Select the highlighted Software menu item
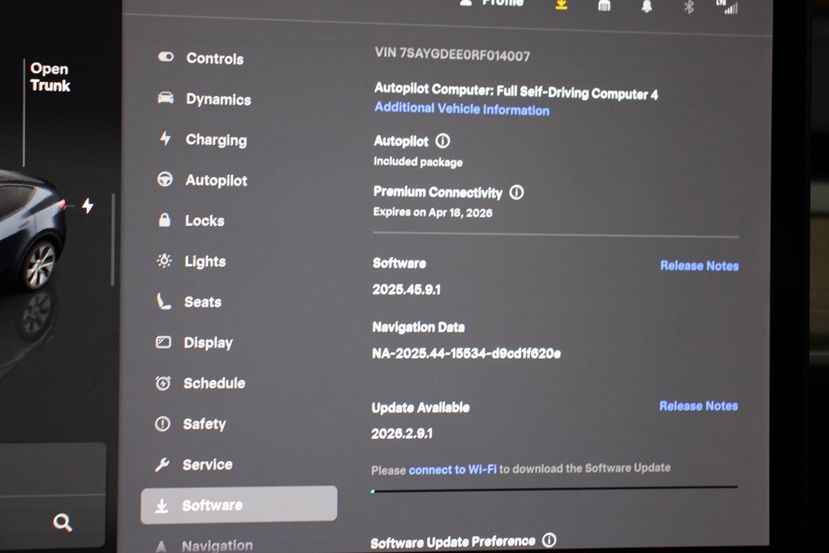The image size is (829, 553). tap(239, 505)
